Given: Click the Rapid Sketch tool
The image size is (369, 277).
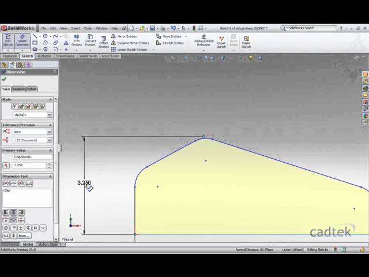Looking at the screenshot, I should pos(246,42).
